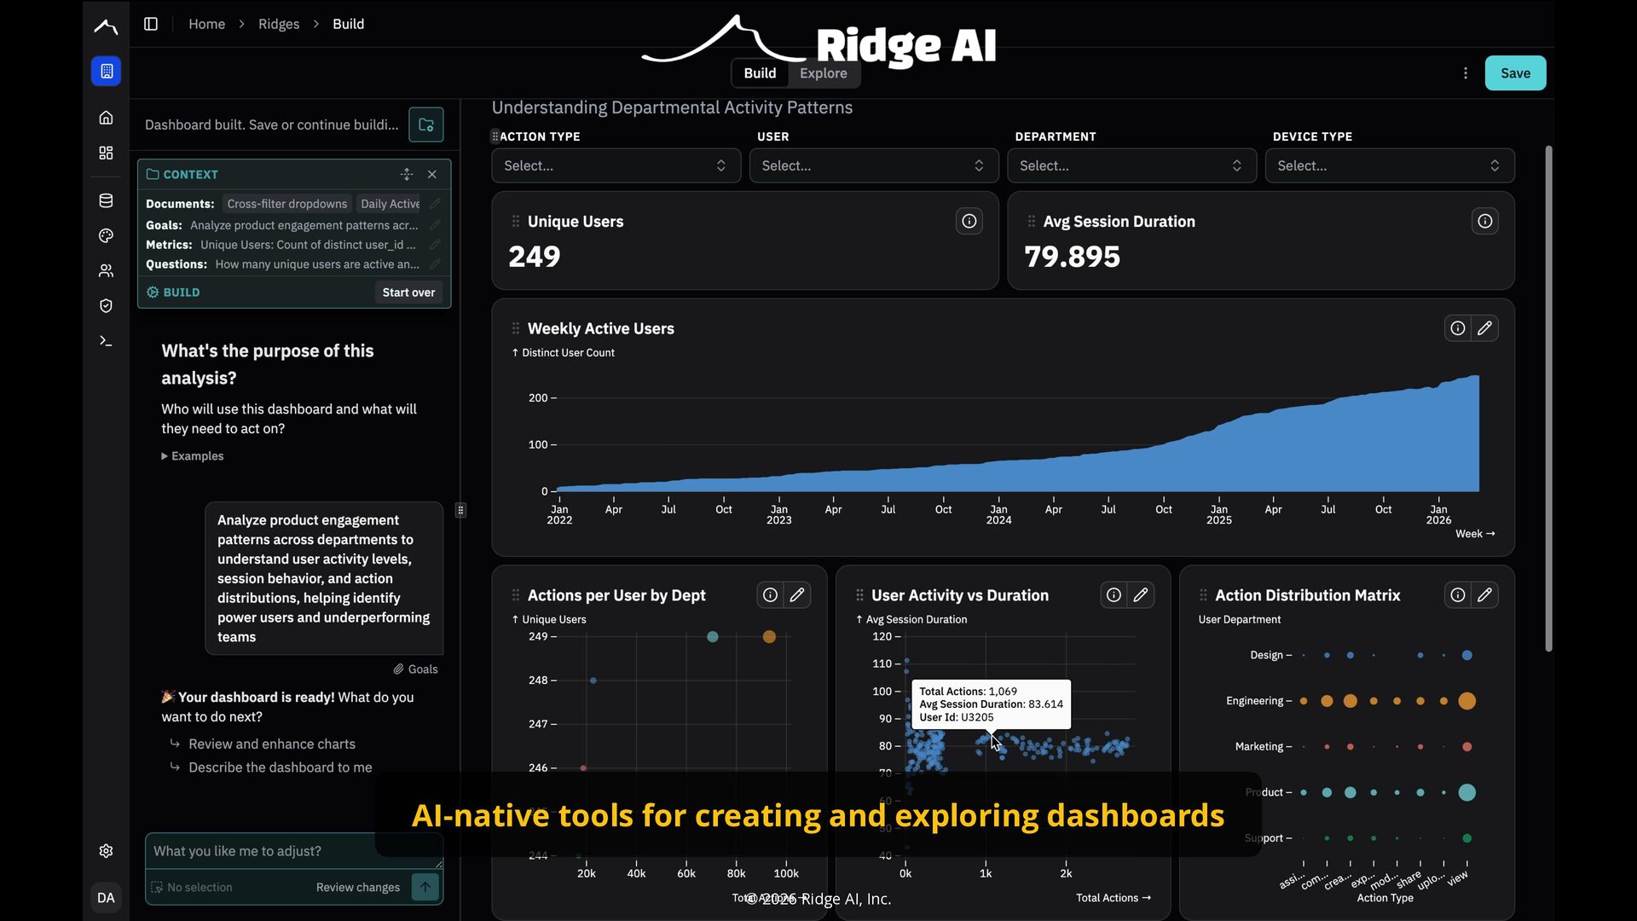1637x921 pixels.
Task: Select the Build tab
Action: pos(760,73)
